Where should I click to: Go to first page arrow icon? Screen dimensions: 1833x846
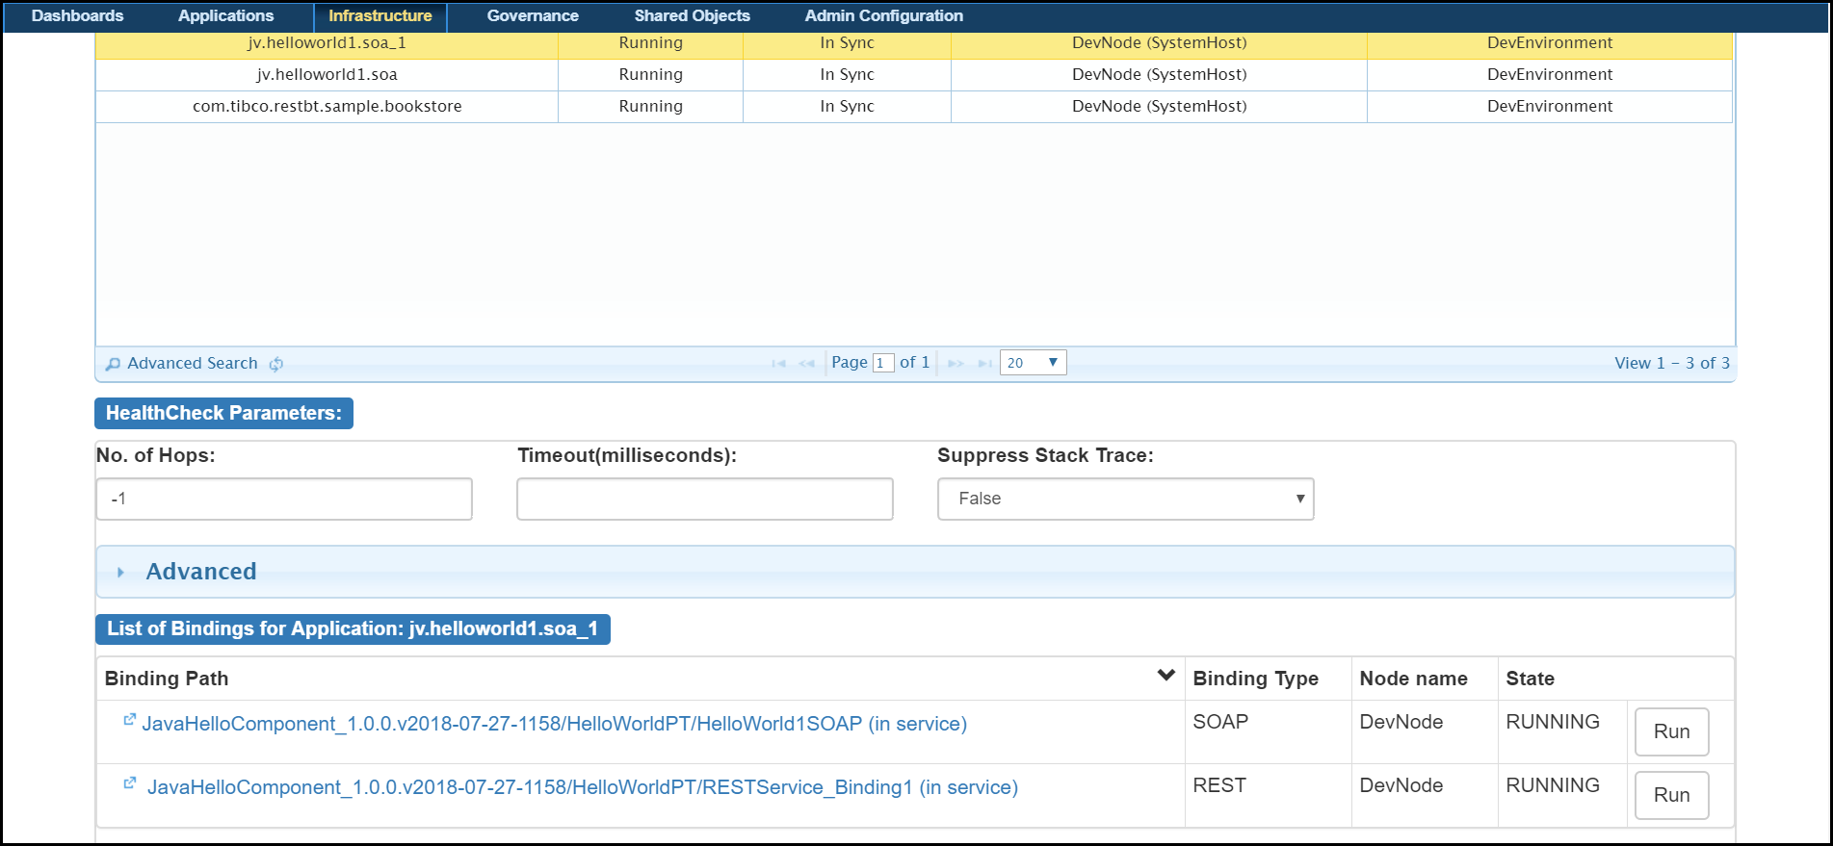tap(778, 363)
